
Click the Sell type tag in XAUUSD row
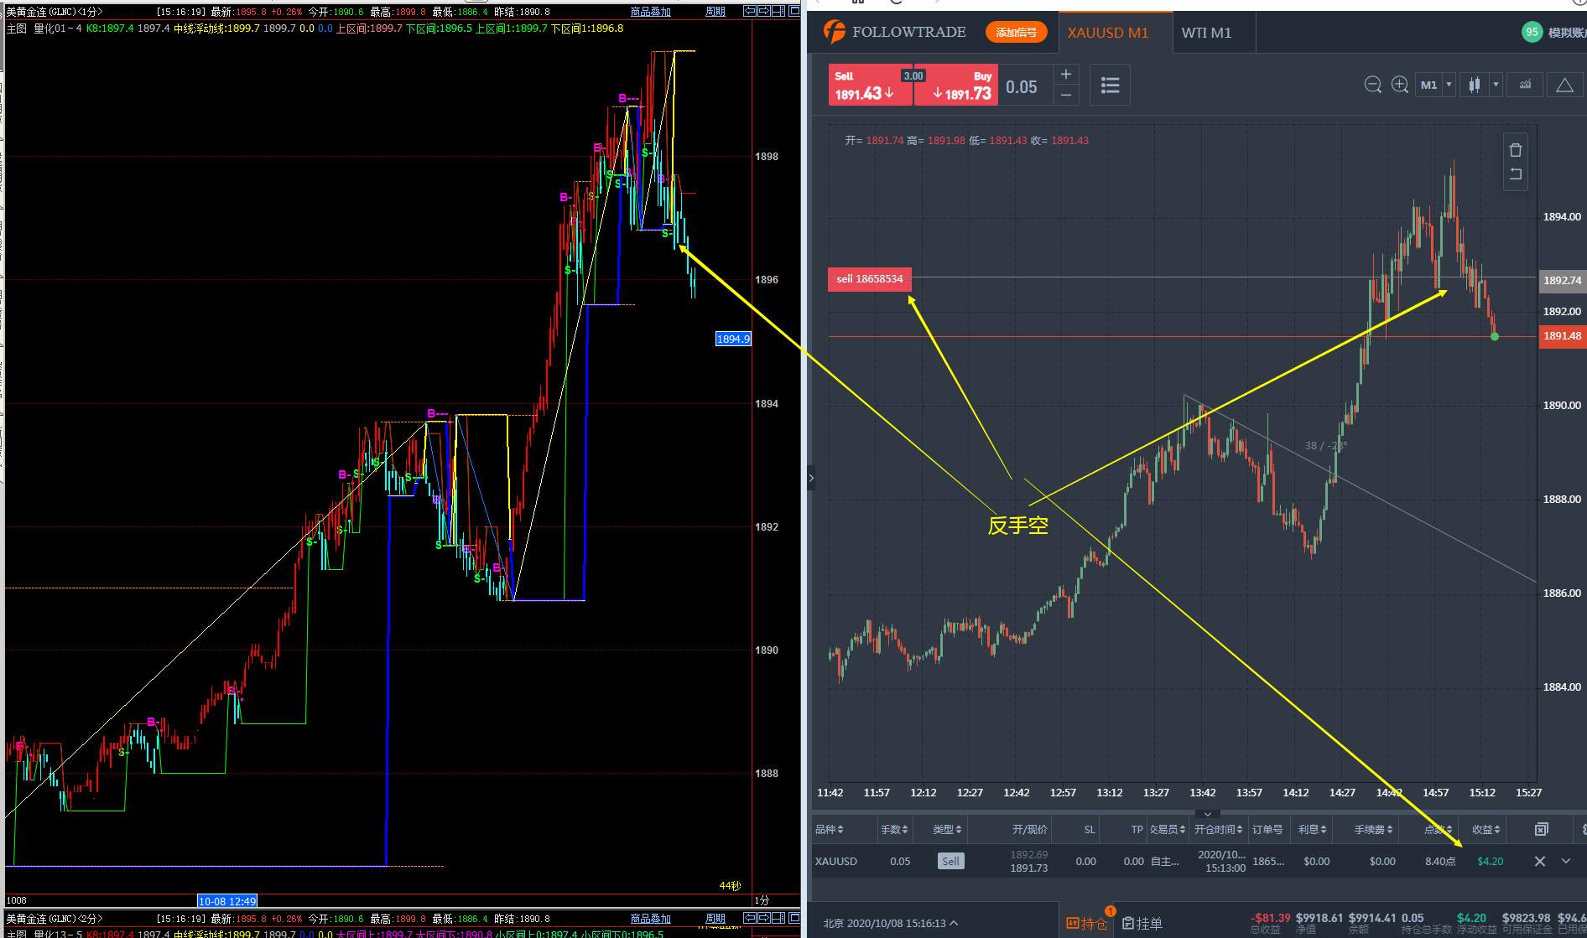[x=950, y=861]
